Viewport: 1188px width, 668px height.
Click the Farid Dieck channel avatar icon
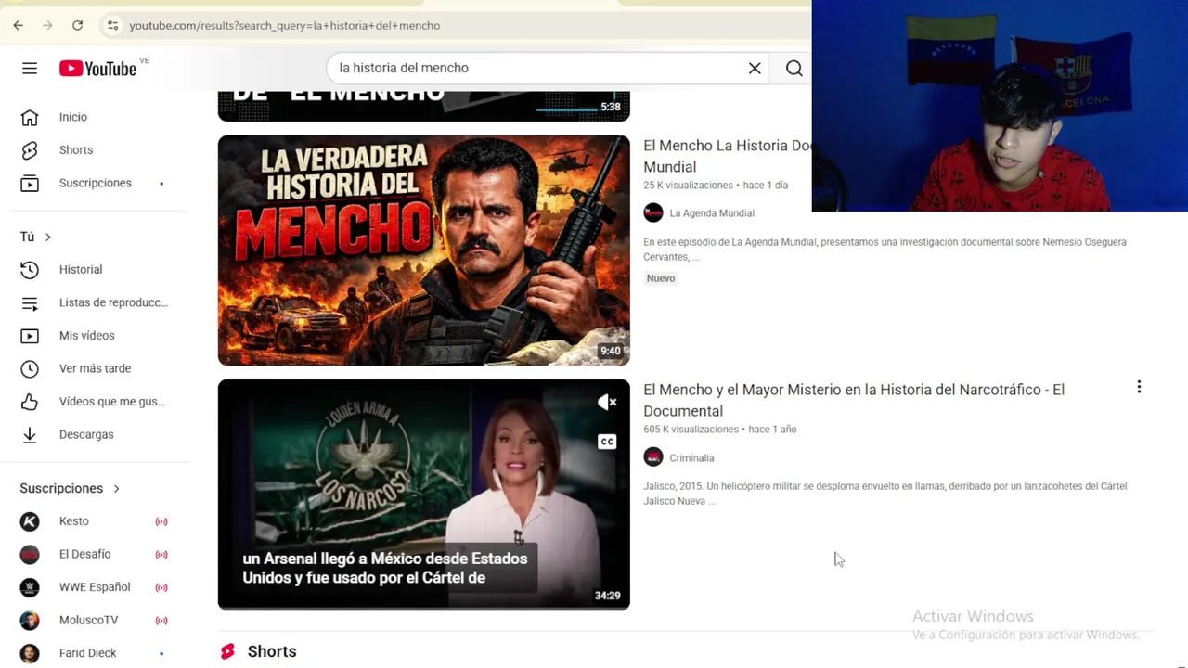coord(30,653)
